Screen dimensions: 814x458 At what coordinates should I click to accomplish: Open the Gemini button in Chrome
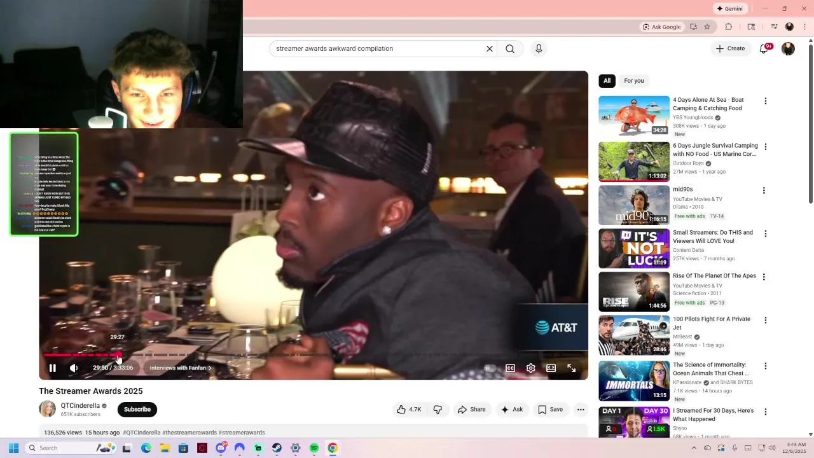(x=729, y=8)
